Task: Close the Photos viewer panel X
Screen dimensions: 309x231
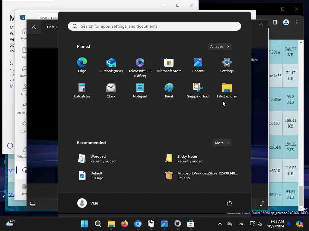Action: pyautogui.click(x=261, y=24)
